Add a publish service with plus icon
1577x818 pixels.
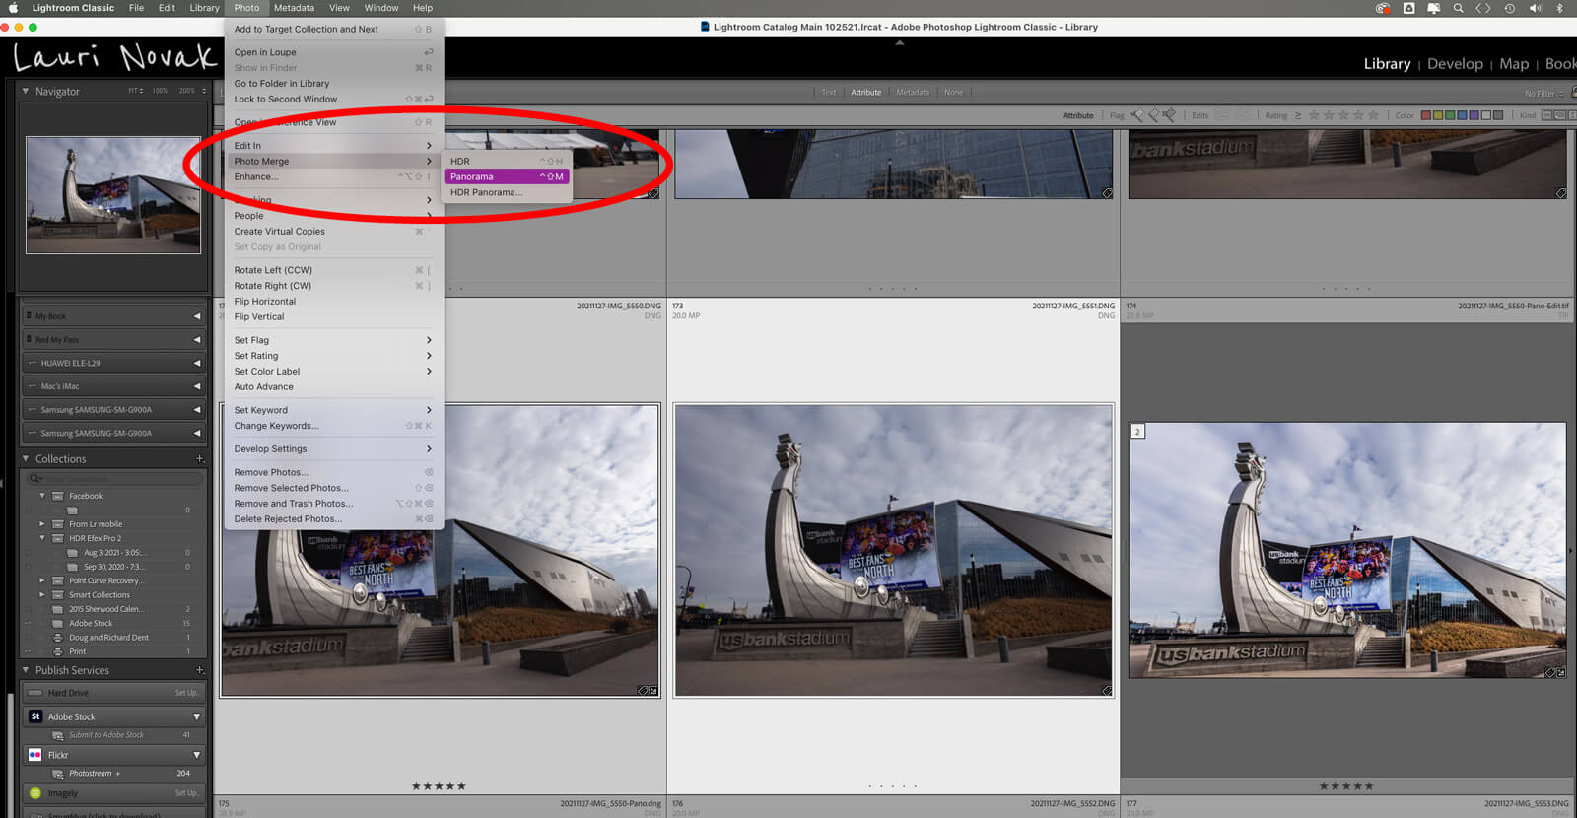tap(199, 670)
